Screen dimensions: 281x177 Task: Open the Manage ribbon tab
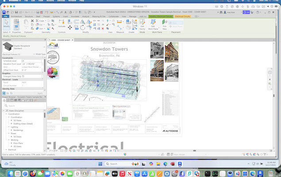point(133,16)
